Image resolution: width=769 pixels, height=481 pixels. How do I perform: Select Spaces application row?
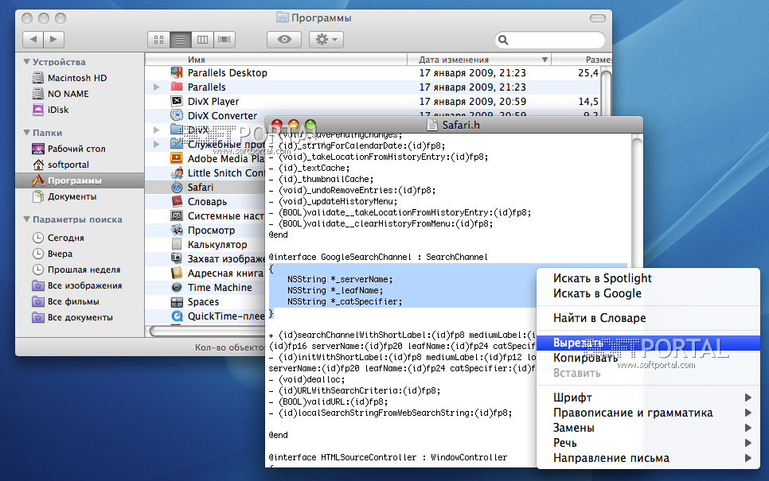tap(205, 302)
